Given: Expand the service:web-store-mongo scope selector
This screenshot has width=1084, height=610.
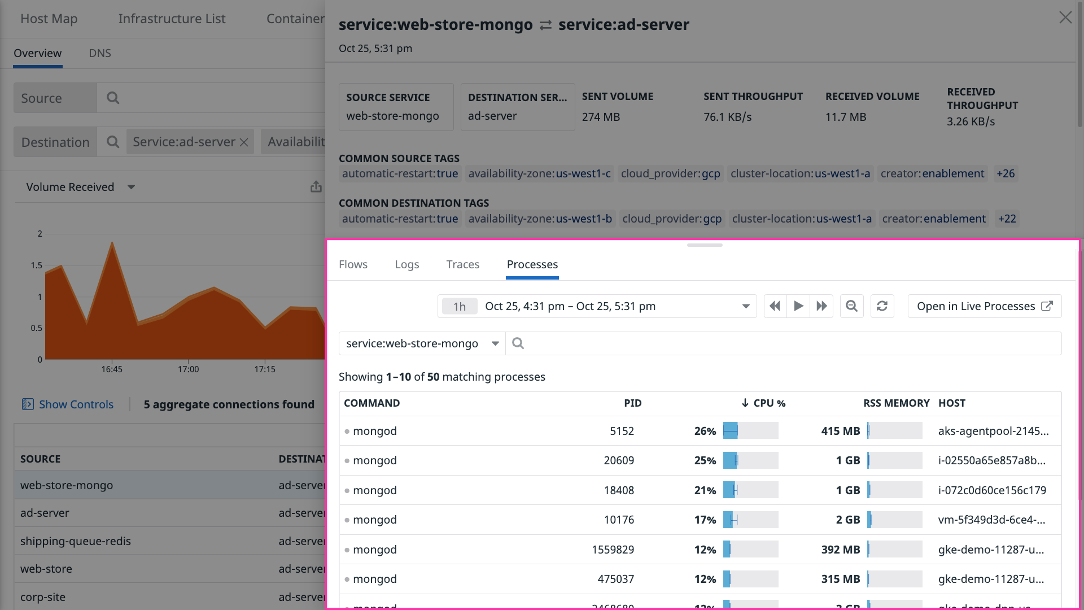Looking at the screenshot, I should pos(495,343).
